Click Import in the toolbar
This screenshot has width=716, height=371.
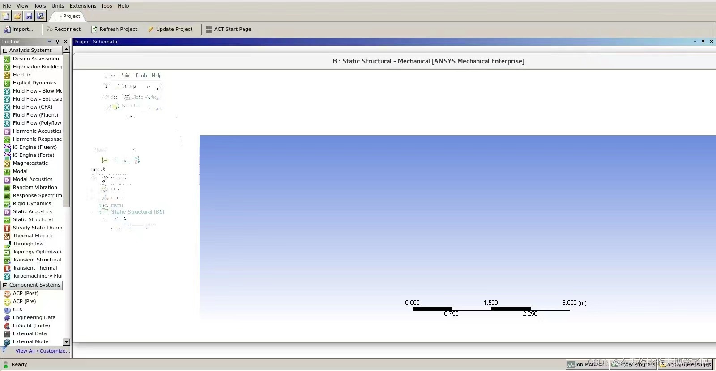click(19, 29)
